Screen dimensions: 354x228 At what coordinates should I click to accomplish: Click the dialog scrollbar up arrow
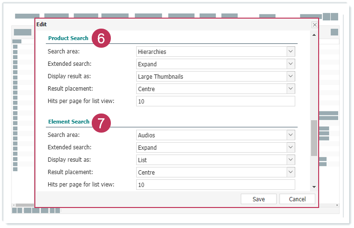pyautogui.click(x=314, y=35)
